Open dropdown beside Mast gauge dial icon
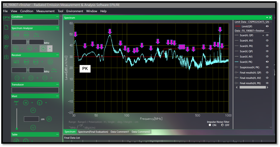The height and width of the screenshot is (147, 280). [46, 103]
